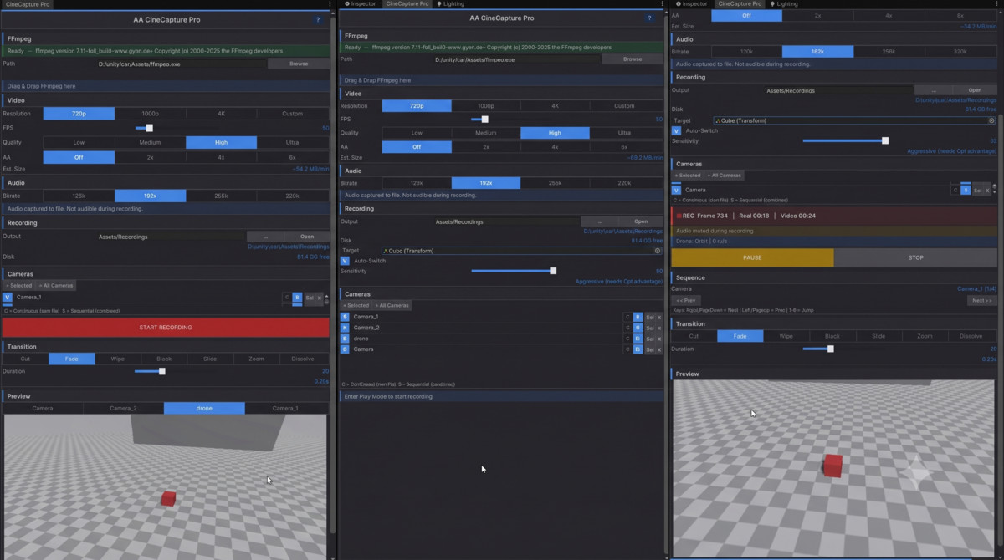Toggle Camera enable box in right panel
Viewport: 1004px width, 560px height.
(x=677, y=191)
